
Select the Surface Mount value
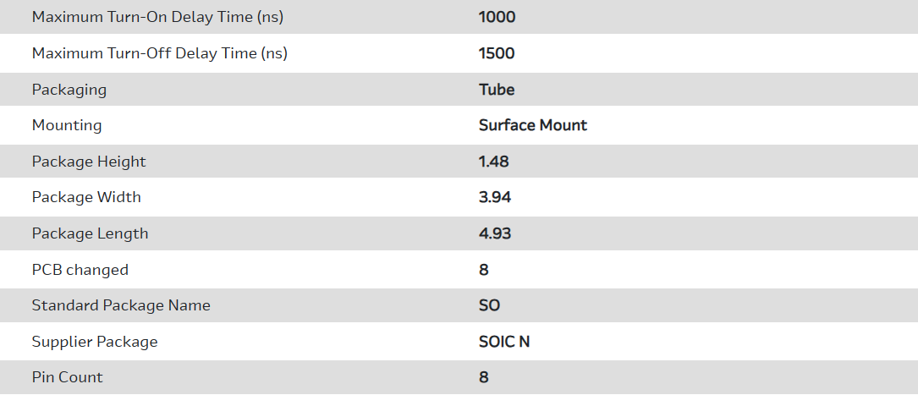[x=533, y=125]
